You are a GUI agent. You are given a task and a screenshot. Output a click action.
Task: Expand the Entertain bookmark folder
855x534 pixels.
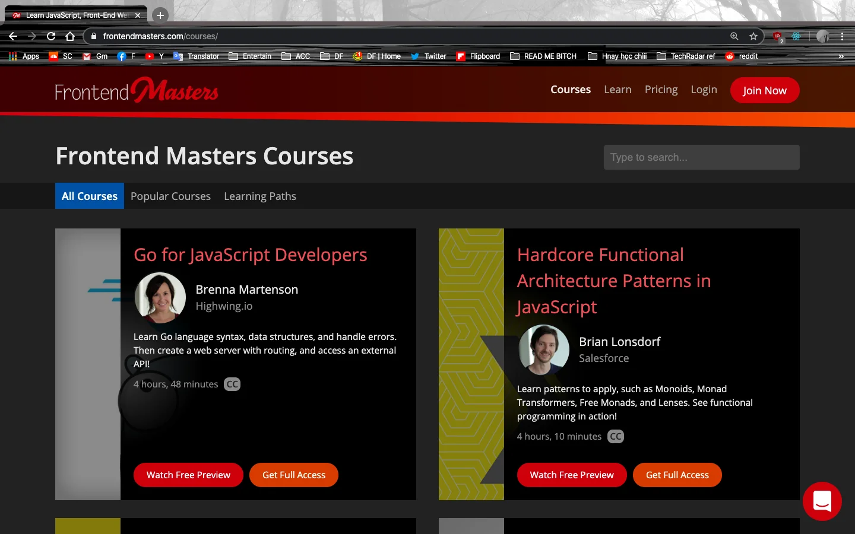[250, 56]
